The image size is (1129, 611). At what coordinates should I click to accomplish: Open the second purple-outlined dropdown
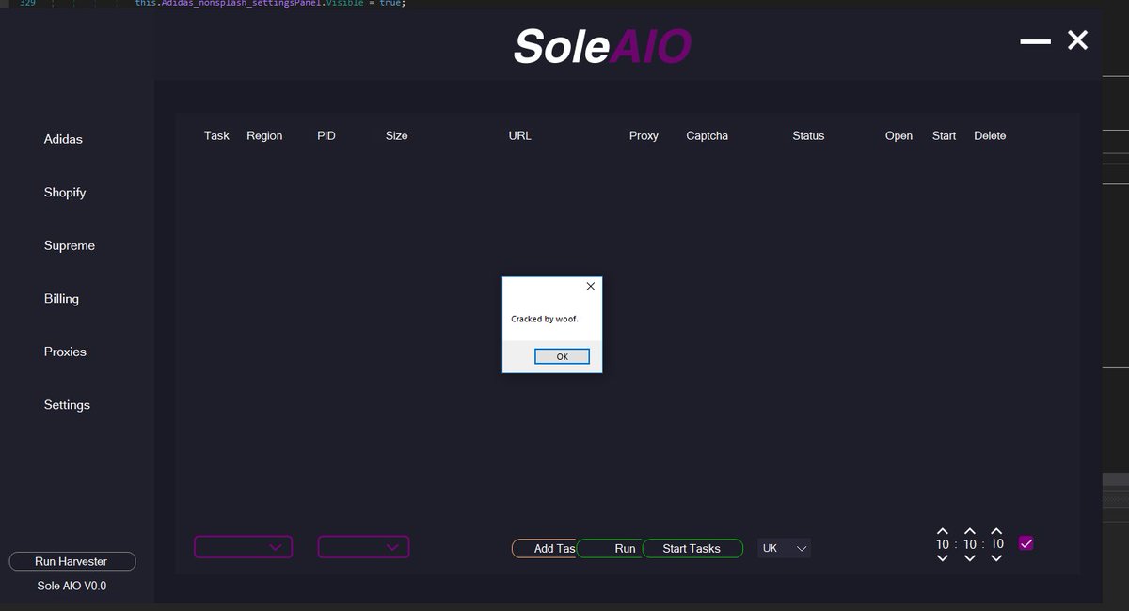(363, 547)
